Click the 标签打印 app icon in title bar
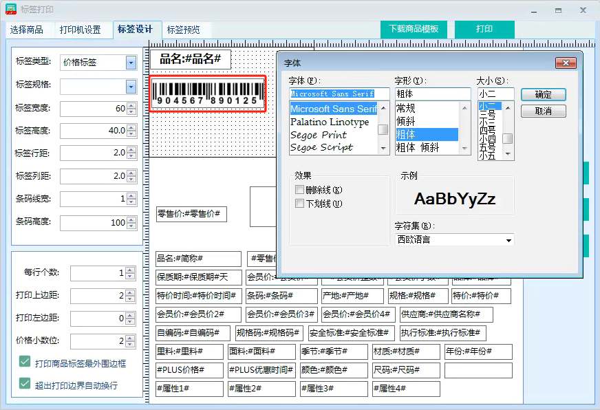600x410 pixels. pos(11,9)
